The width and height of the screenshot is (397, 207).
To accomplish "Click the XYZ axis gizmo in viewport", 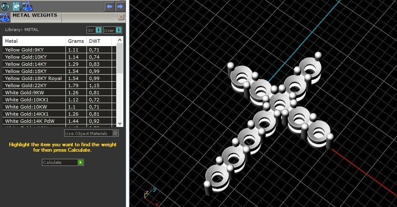I will [x=151, y=197].
